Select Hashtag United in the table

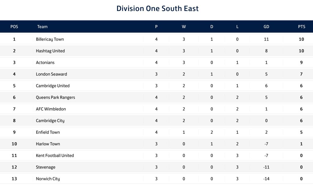point(50,51)
